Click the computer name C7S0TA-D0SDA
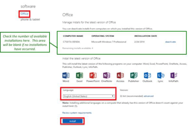The image size is (192, 126). tap(71, 42)
